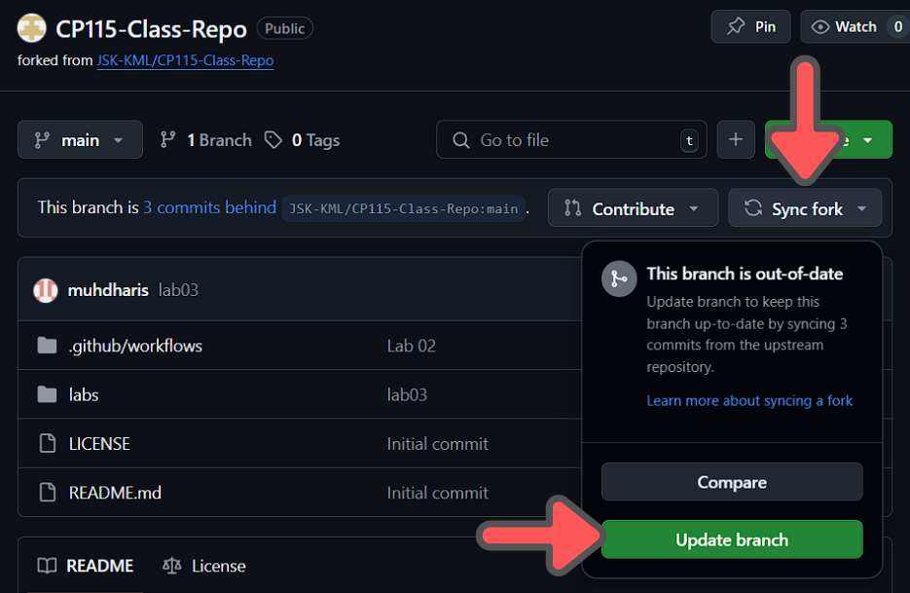Image resolution: width=910 pixels, height=593 pixels.
Task: Click the folder icon for .github/workflows
Action: (47, 346)
